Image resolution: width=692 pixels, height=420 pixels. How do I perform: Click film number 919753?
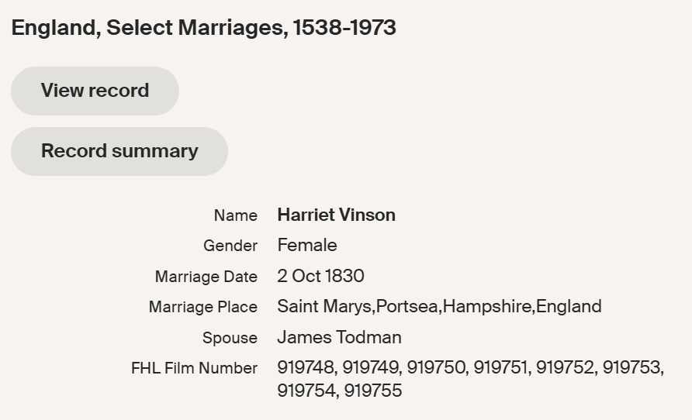tap(631, 368)
